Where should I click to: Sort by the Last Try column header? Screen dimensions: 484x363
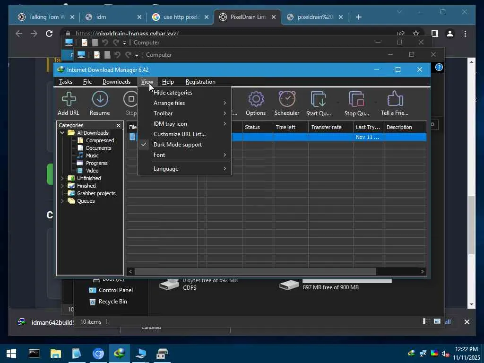[x=369, y=127]
